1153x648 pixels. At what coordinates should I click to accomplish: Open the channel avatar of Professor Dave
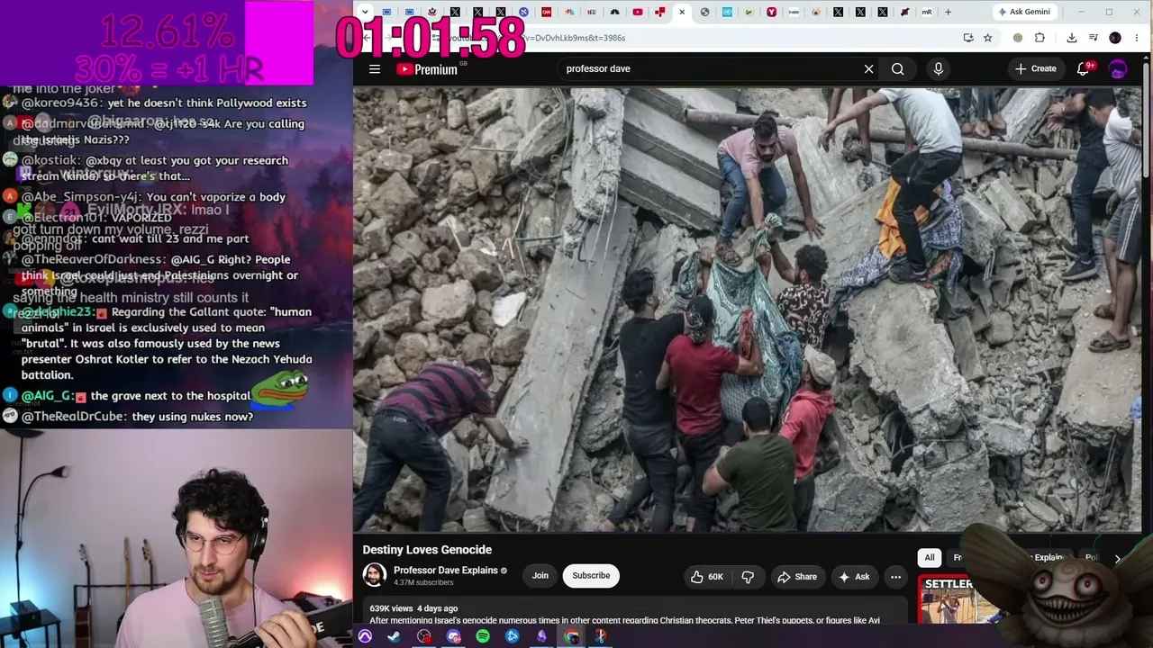coord(375,575)
